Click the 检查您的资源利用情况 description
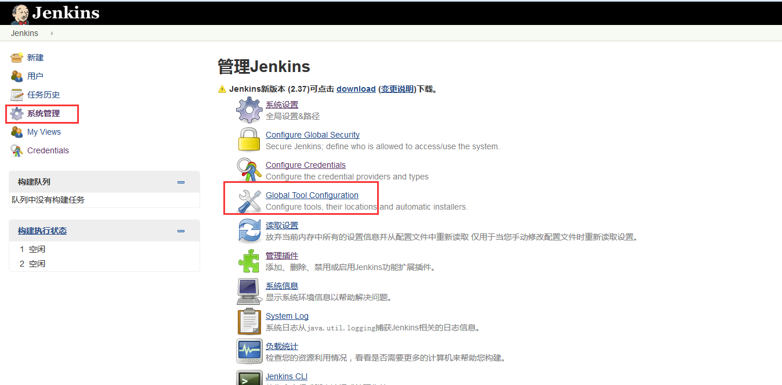Screen dimensions: 782x385 coord(386,358)
